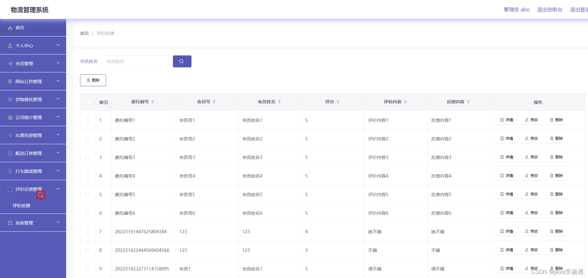Click the paper plane icon for 会员管理
The image size is (588, 278).
(10, 64)
